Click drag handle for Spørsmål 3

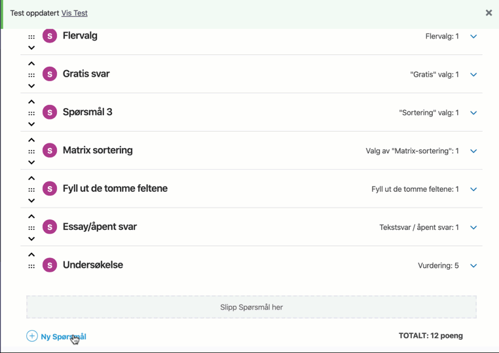tap(31, 113)
